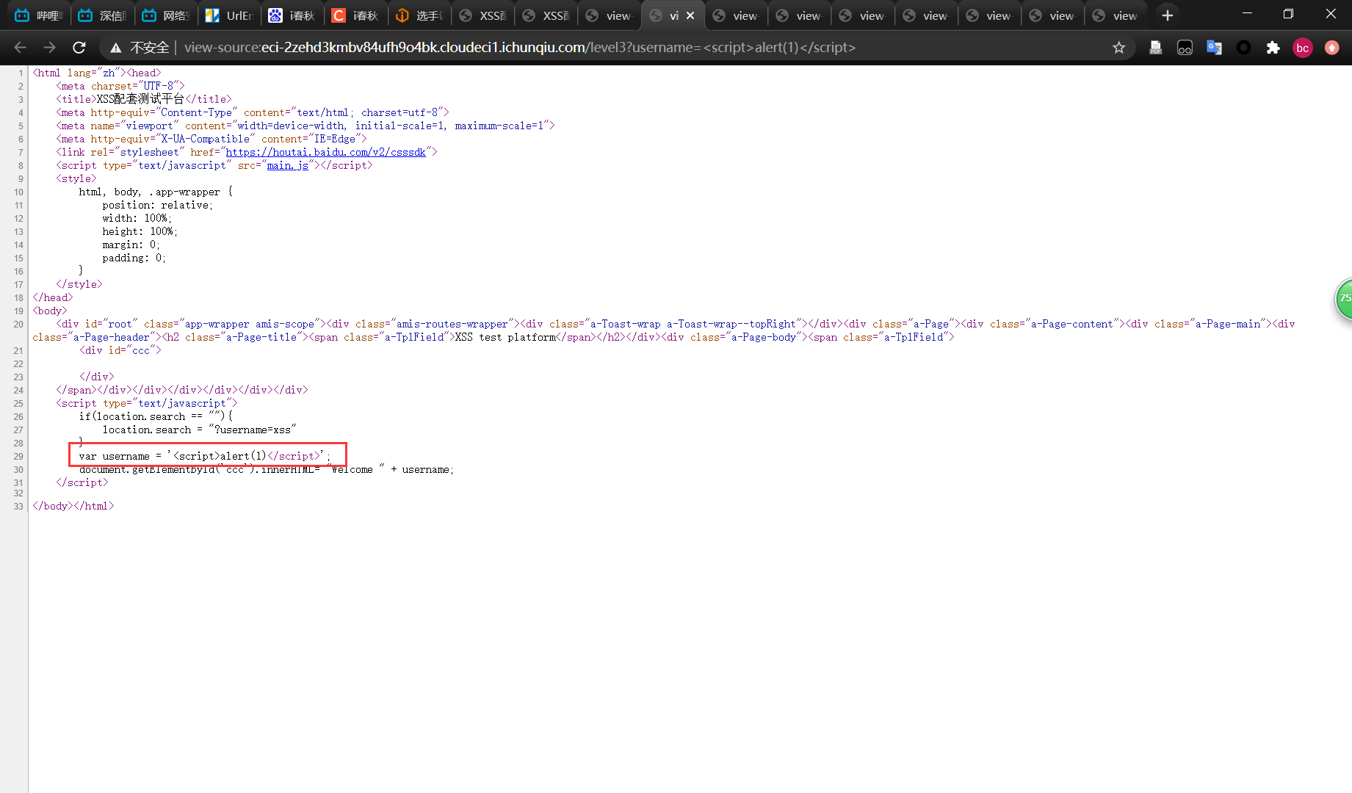The image size is (1352, 793).
Task: Switch to the 深信 tab
Action: pos(102,15)
